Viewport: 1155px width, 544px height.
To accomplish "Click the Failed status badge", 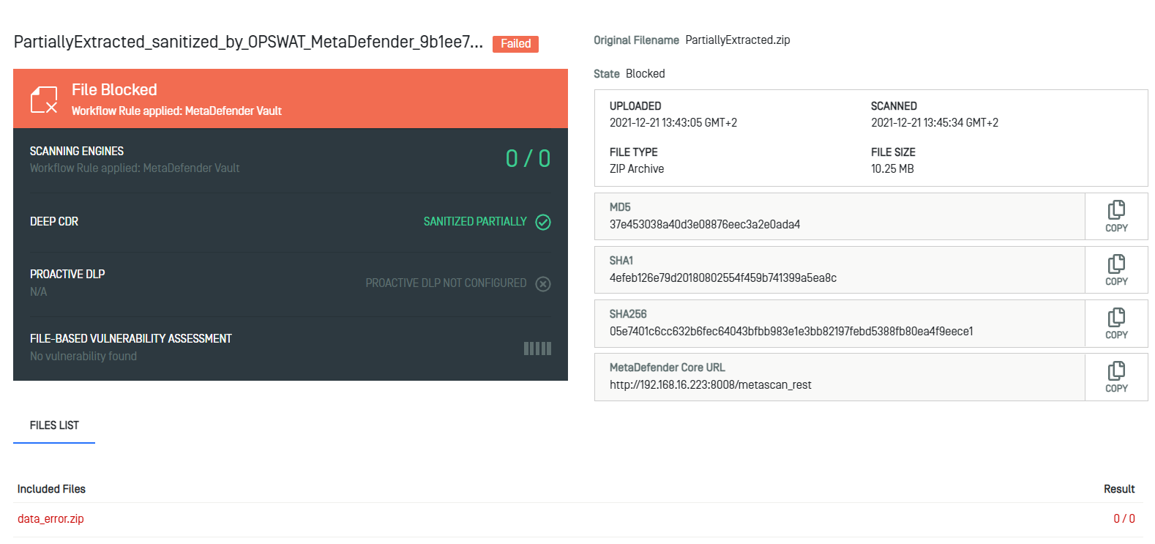I will click(515, 44).
